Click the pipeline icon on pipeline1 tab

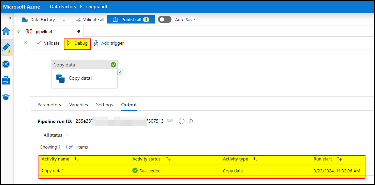coord(29,31)
